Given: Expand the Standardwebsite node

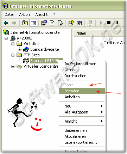Looking at the screenshot, I should pos(19,49).
